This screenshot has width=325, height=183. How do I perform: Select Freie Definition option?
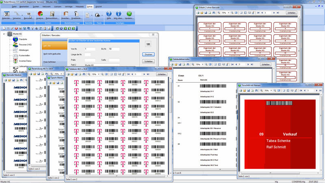49,62
